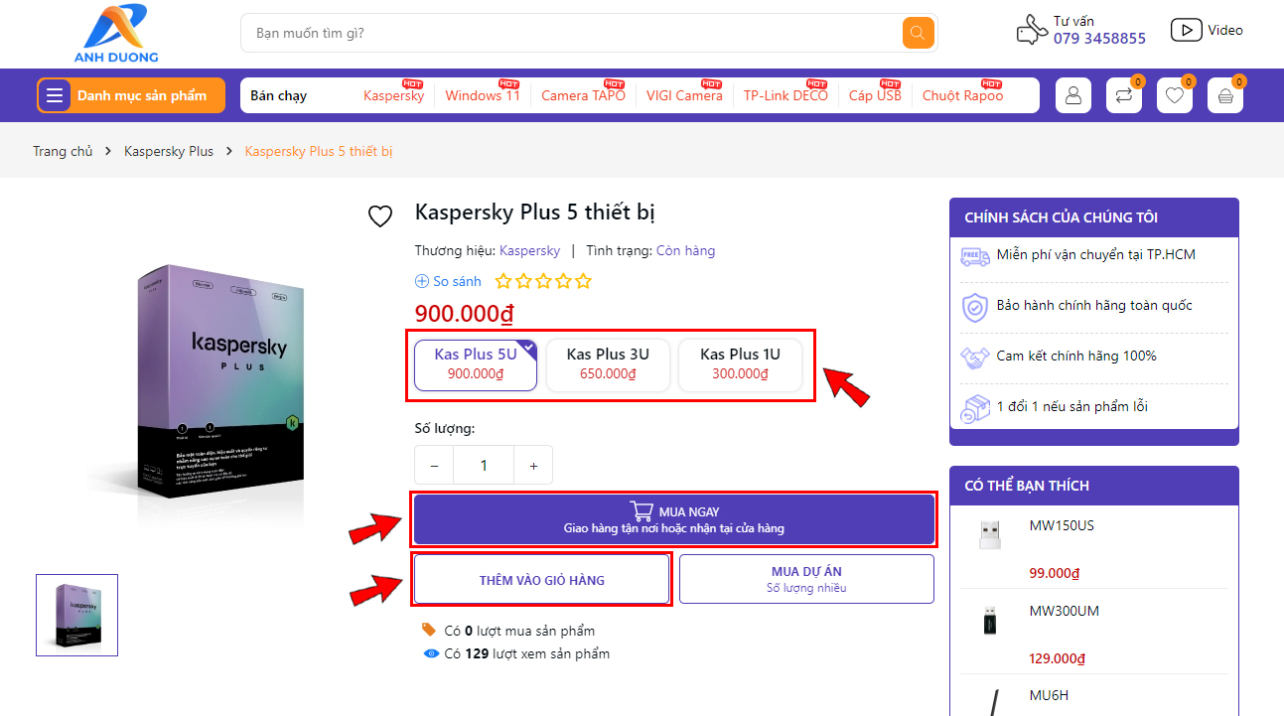Click the 129.000₫ price of MW300UM

(1059, 658)
